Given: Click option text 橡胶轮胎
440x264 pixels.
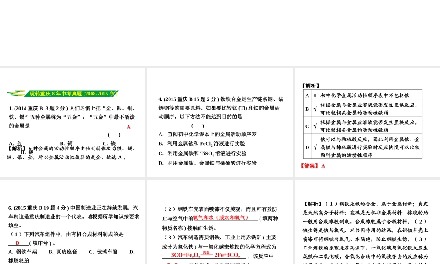Looking at the screenshot, I should point(19,260).
